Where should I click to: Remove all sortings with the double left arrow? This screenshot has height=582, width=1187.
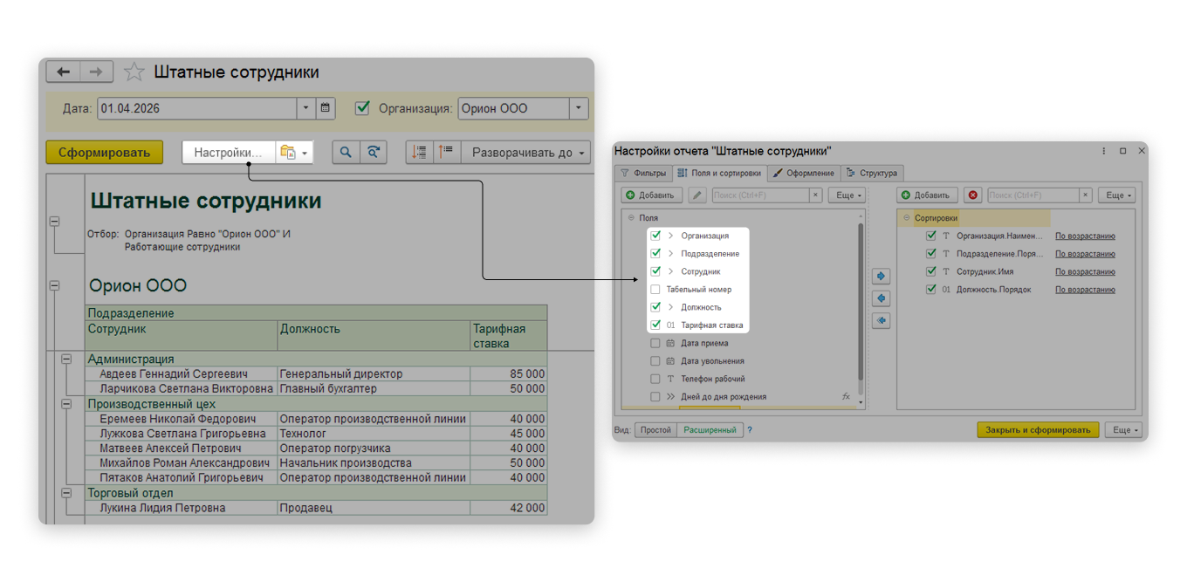pyautogui.click(x=882, y=321)
